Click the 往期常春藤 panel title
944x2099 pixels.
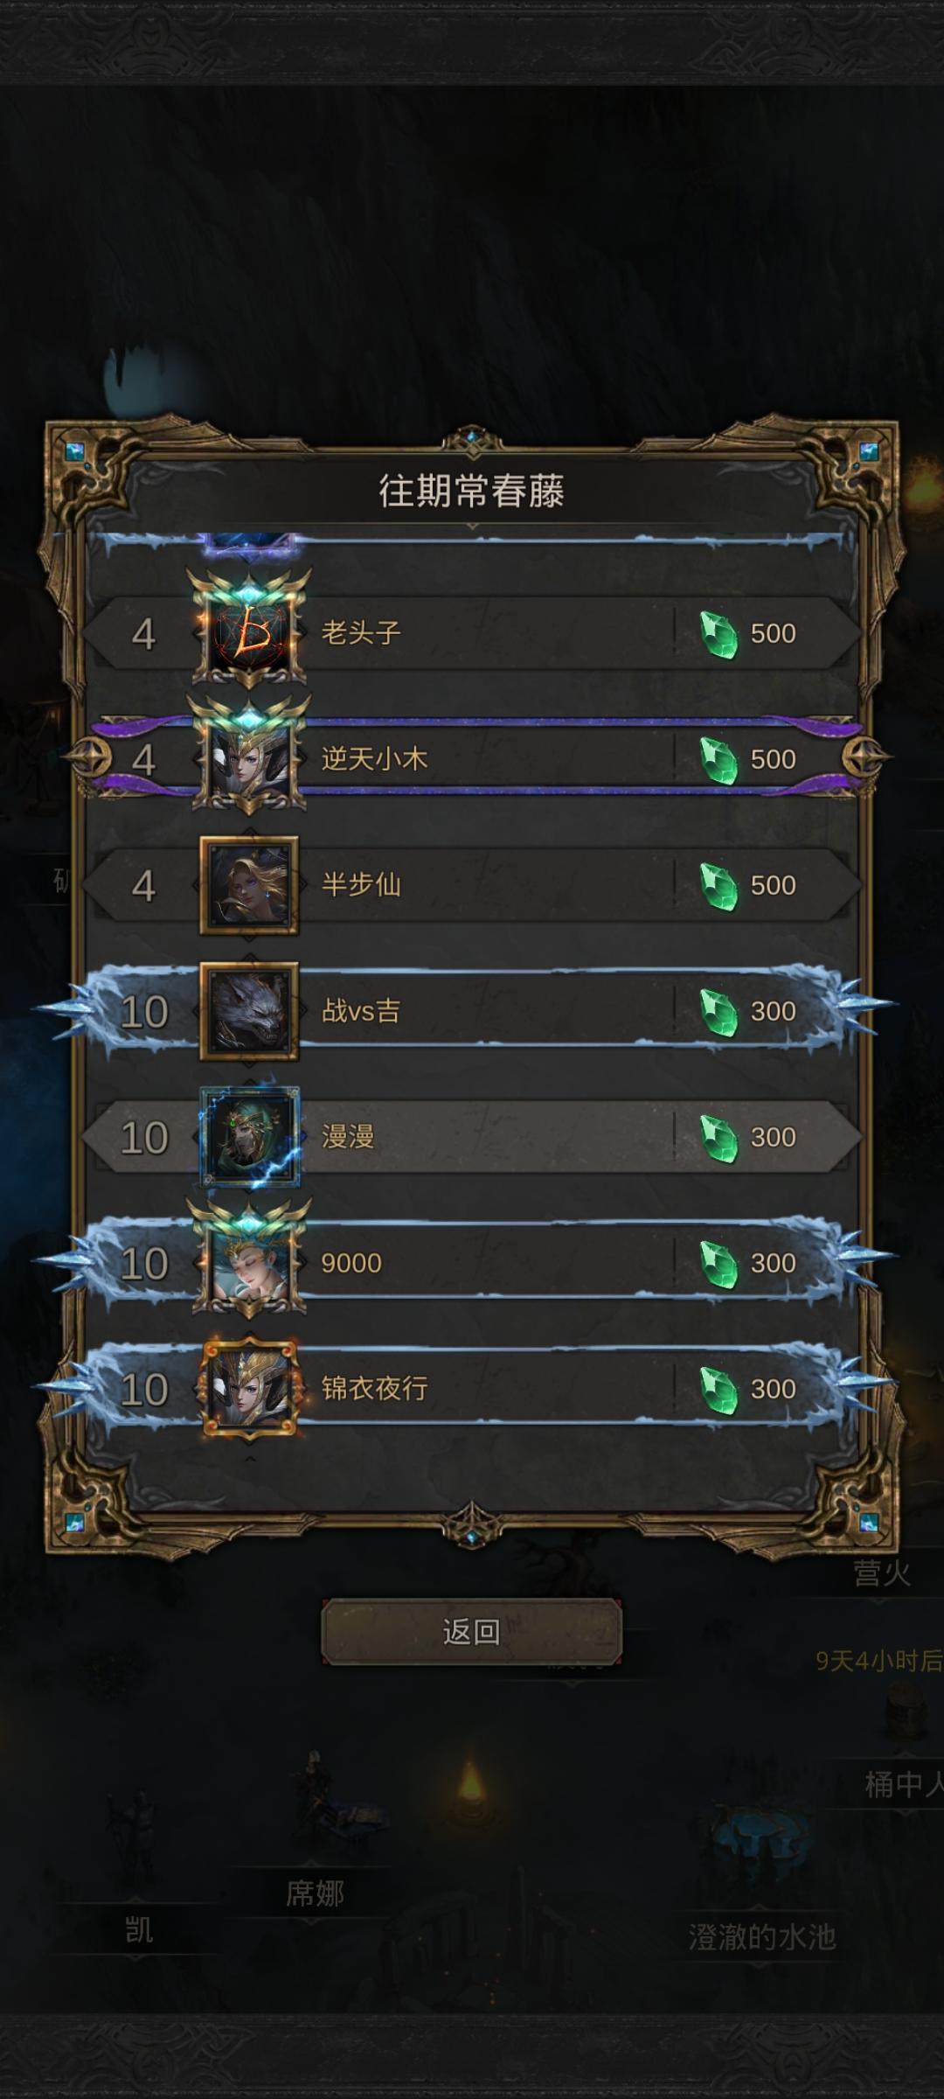pos(472,492)
